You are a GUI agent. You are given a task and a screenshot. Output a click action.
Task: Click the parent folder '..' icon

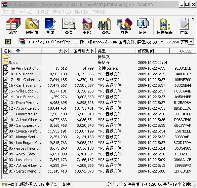(x=5, y=57)
